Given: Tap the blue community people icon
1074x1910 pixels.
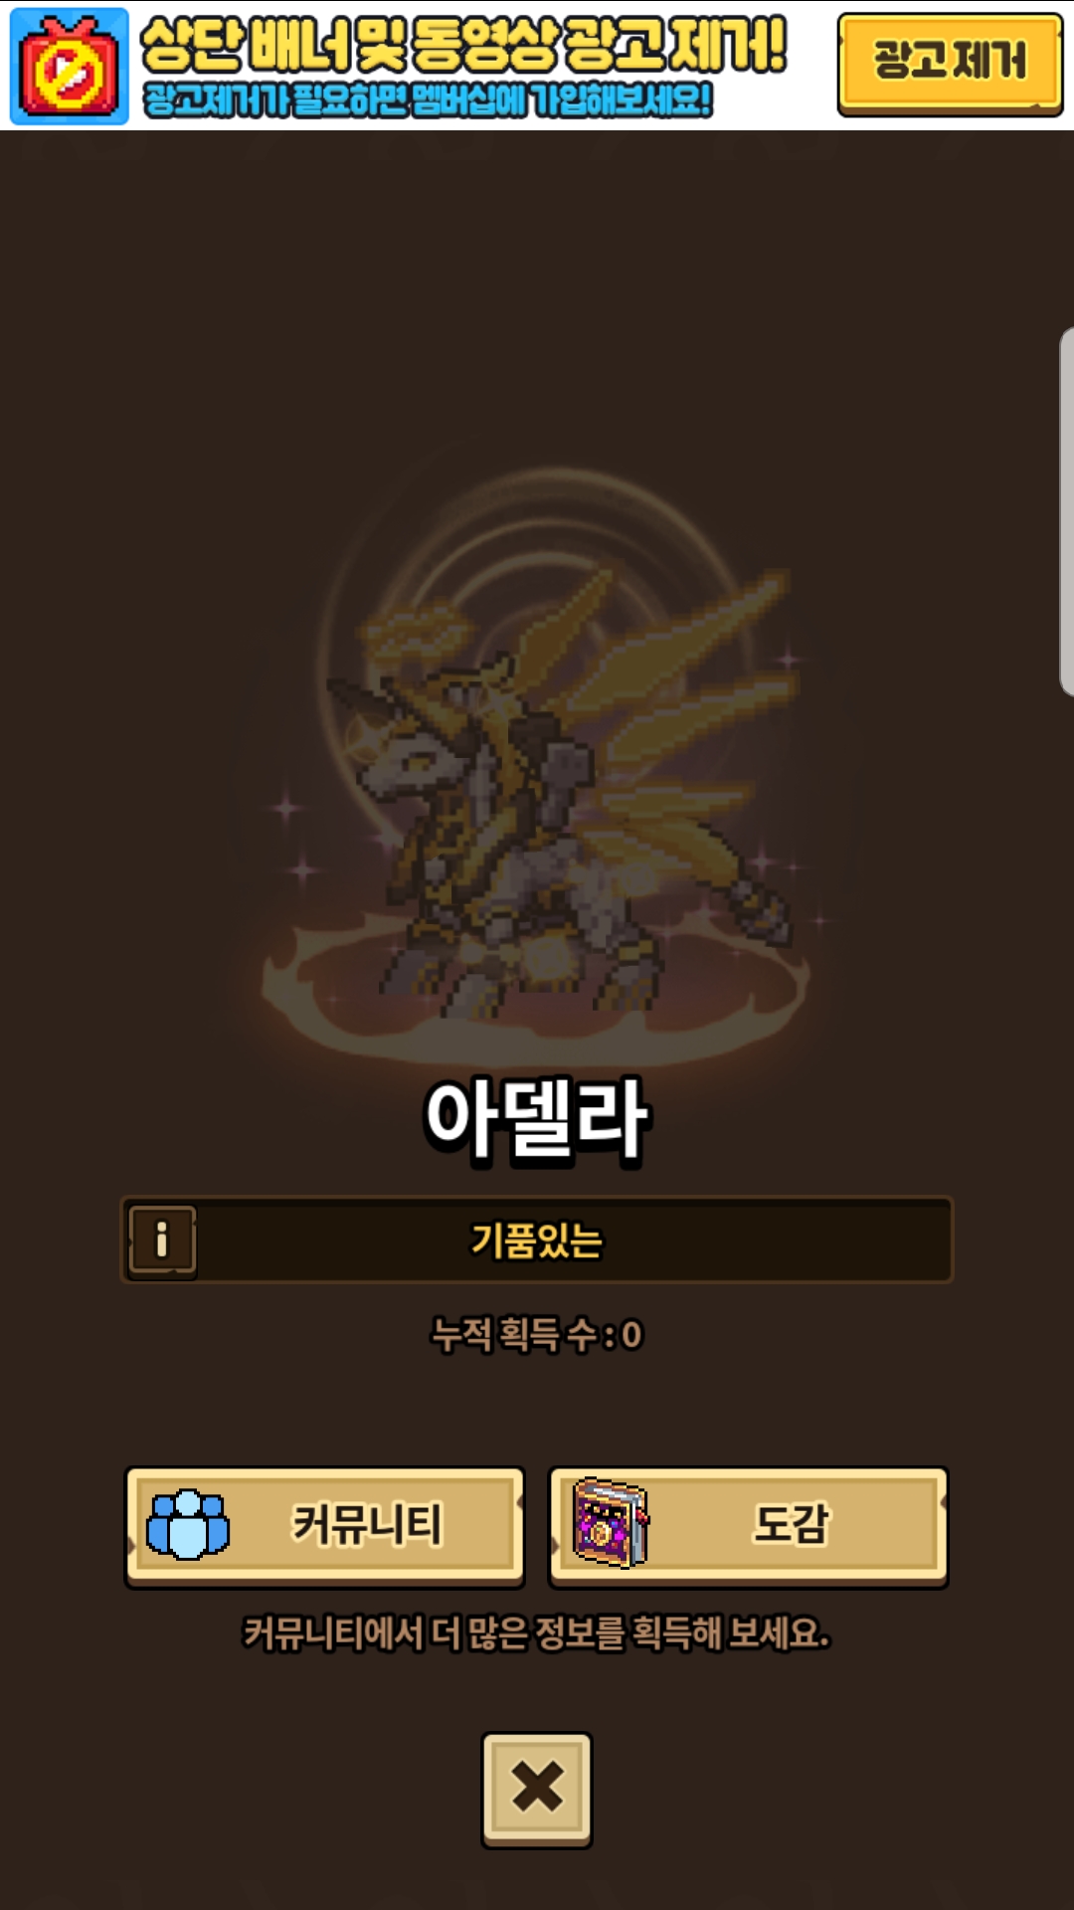Looking at the screenshot, I should click(187, 1524).
